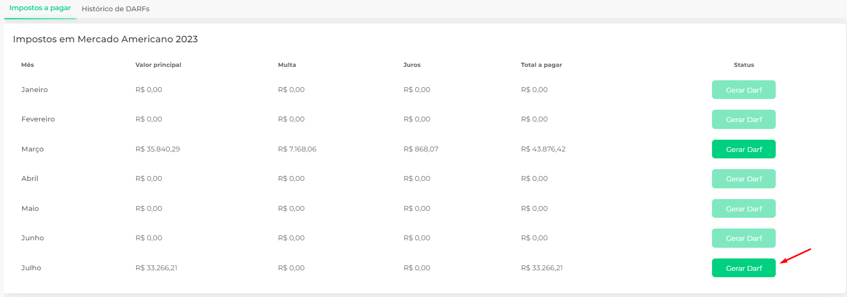Viewport: 847px width, 297px height.
Task: Click the Impostos em Mercado Americano 2023 heading
Action: pos(106,39)
